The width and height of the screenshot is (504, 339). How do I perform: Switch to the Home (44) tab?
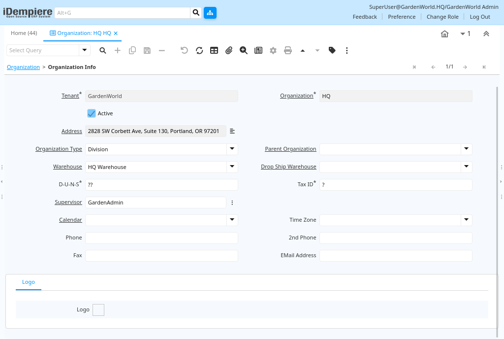(24, 33)
